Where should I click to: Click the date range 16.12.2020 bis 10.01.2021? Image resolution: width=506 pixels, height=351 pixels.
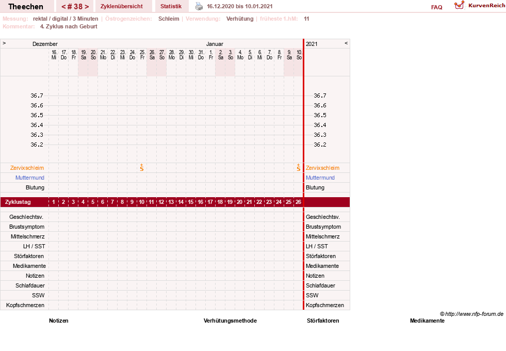click(240, 6)
